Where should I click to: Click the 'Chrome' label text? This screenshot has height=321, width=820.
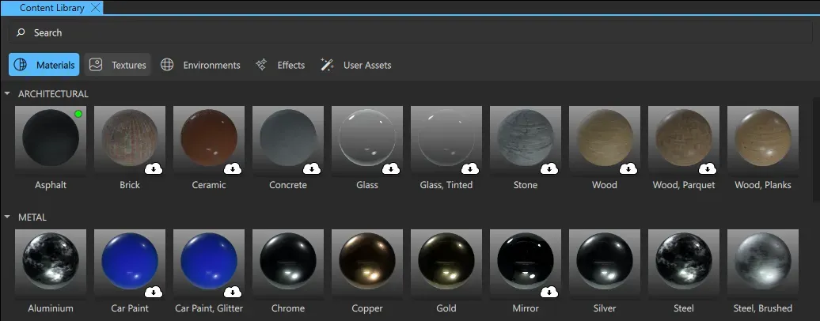pos(288,308)
